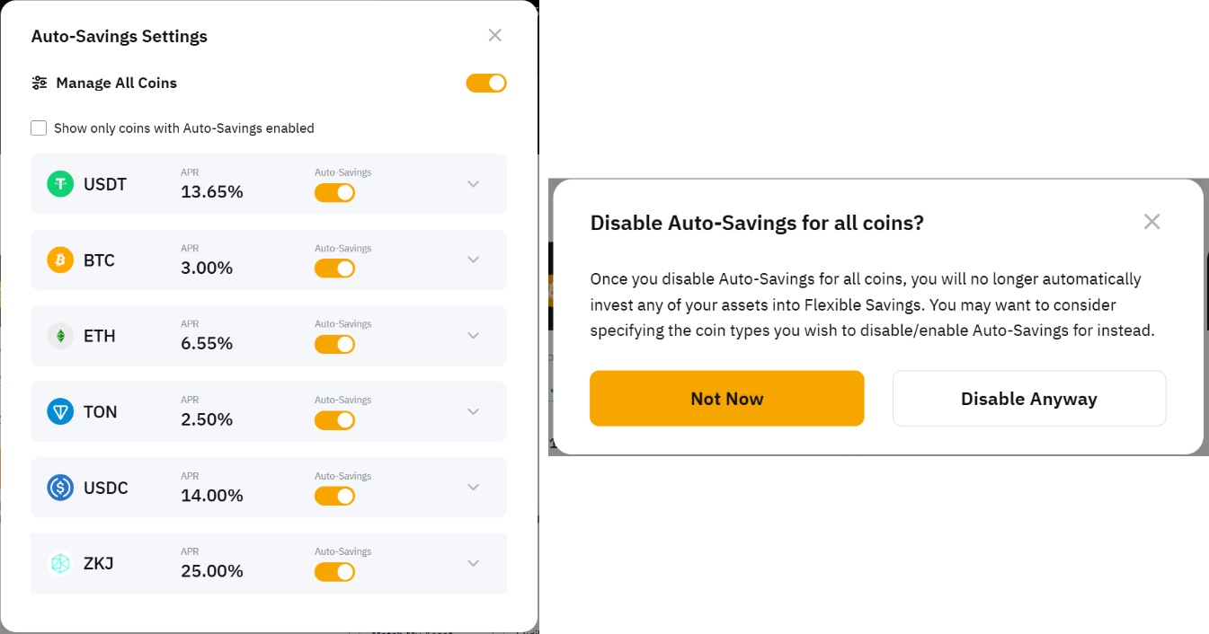The image size is (1209, 634).
Task: Disable the BTC Auto-Savings switch
Action: tap(334, 269)
